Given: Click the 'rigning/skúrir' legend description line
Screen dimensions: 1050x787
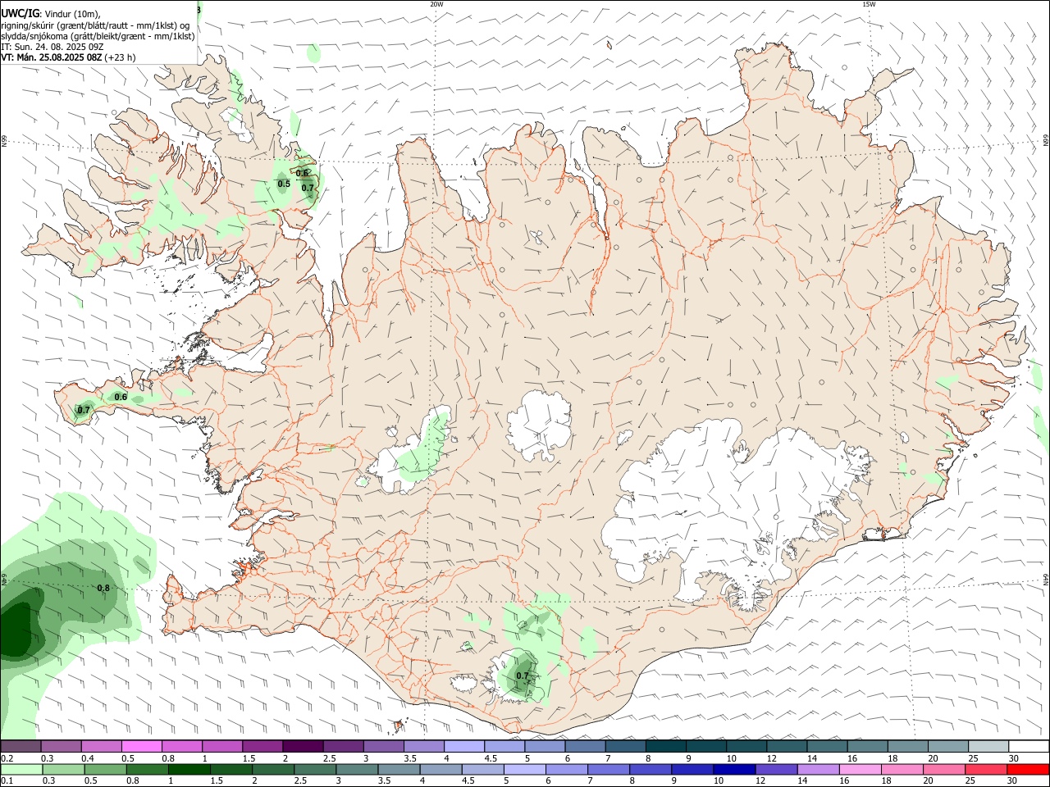Looking at the screenshot, I should 95,25.
